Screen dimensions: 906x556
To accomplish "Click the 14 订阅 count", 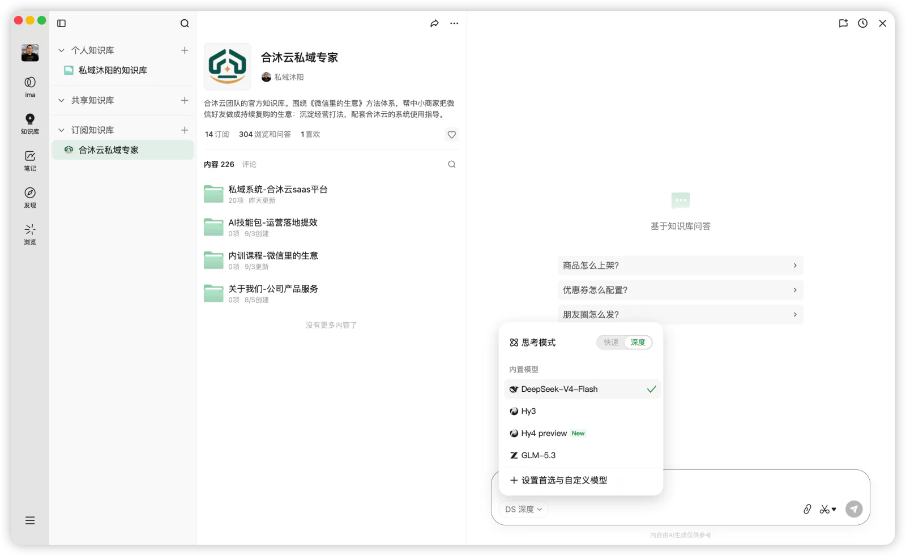I will (x=217, y=134).
